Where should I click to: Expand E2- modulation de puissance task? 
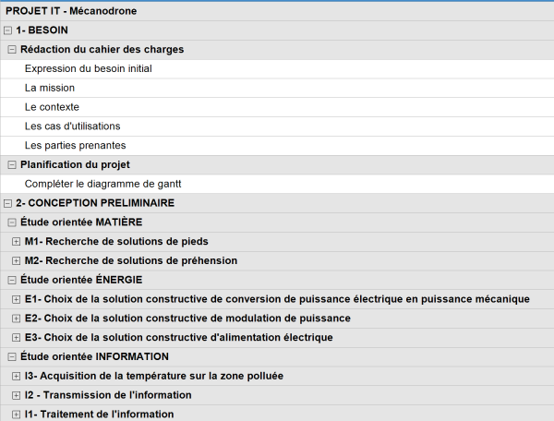(17, 319)
